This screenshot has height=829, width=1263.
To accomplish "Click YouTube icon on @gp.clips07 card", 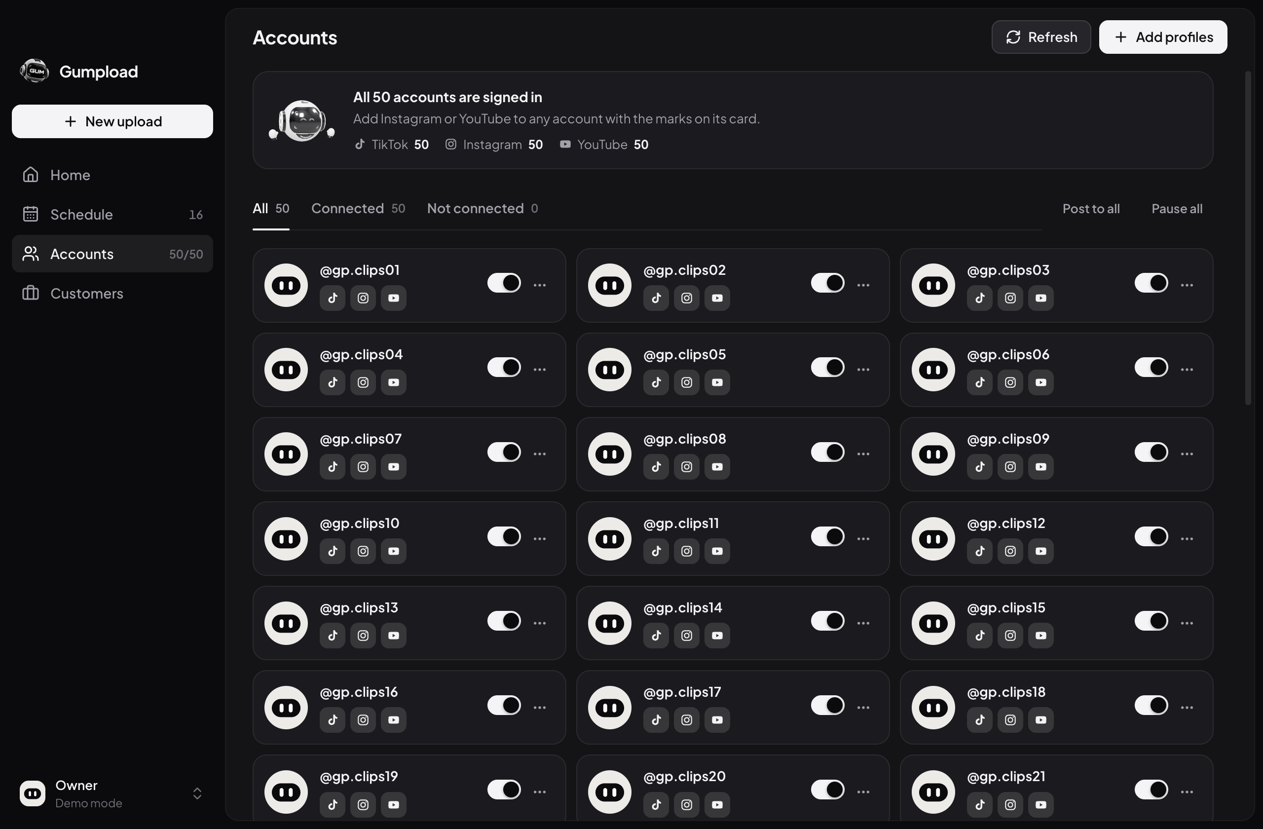I will (394, 466).
